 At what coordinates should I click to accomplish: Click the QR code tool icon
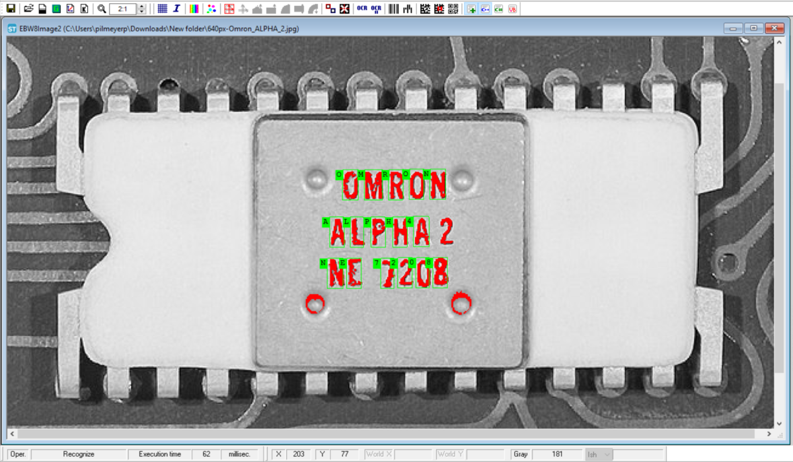(453, 9)
